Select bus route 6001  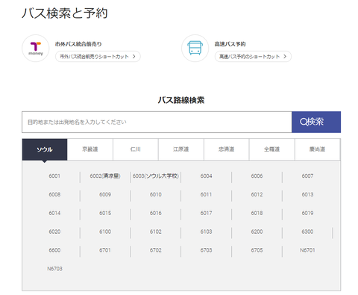tap(54, 176)
